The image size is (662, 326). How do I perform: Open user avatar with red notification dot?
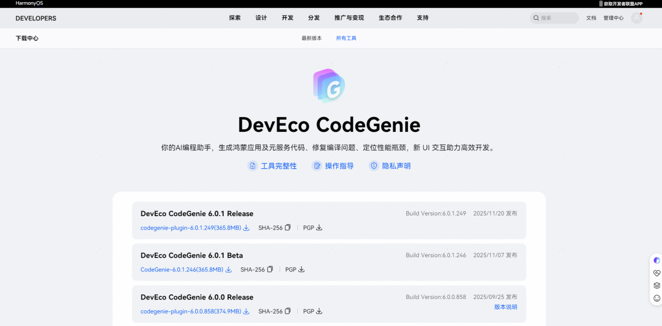(x=636, y=17)
